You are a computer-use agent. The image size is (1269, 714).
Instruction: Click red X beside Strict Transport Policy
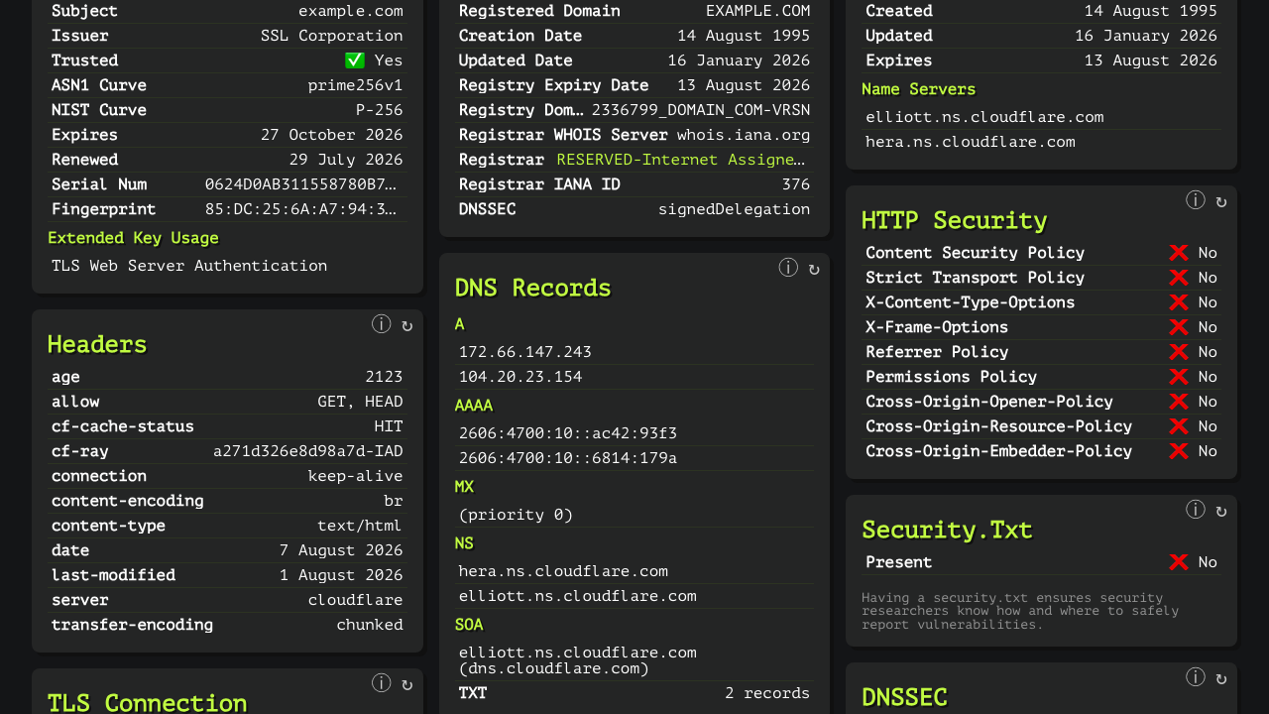(x=1179, y=278)
